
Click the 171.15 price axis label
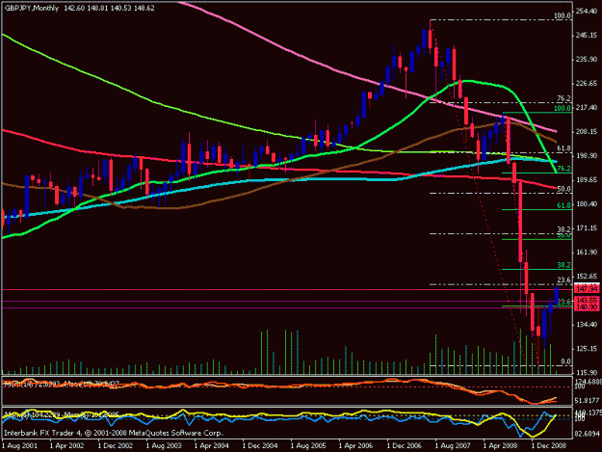587,228
